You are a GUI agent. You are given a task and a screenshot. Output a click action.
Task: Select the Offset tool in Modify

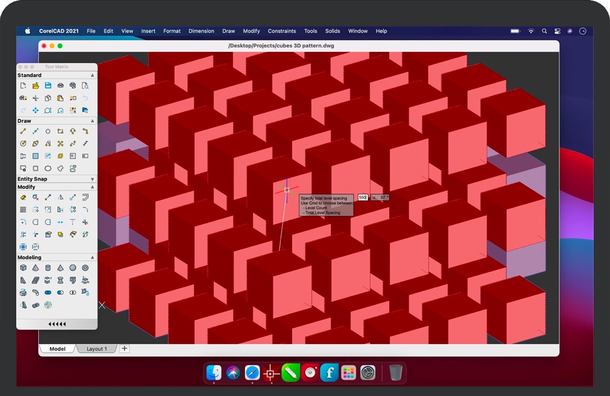(85, 197)
